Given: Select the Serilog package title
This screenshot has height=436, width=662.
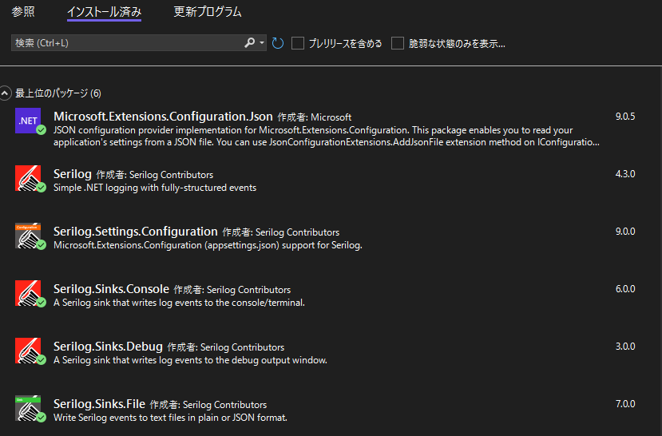Looking at the screenshot, I should [73, 174].
